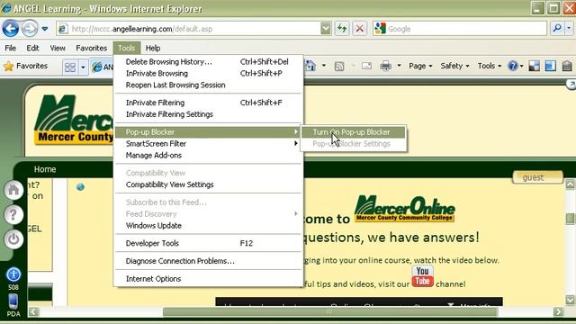
Task: Open the View menu
Action: (58, 48)
